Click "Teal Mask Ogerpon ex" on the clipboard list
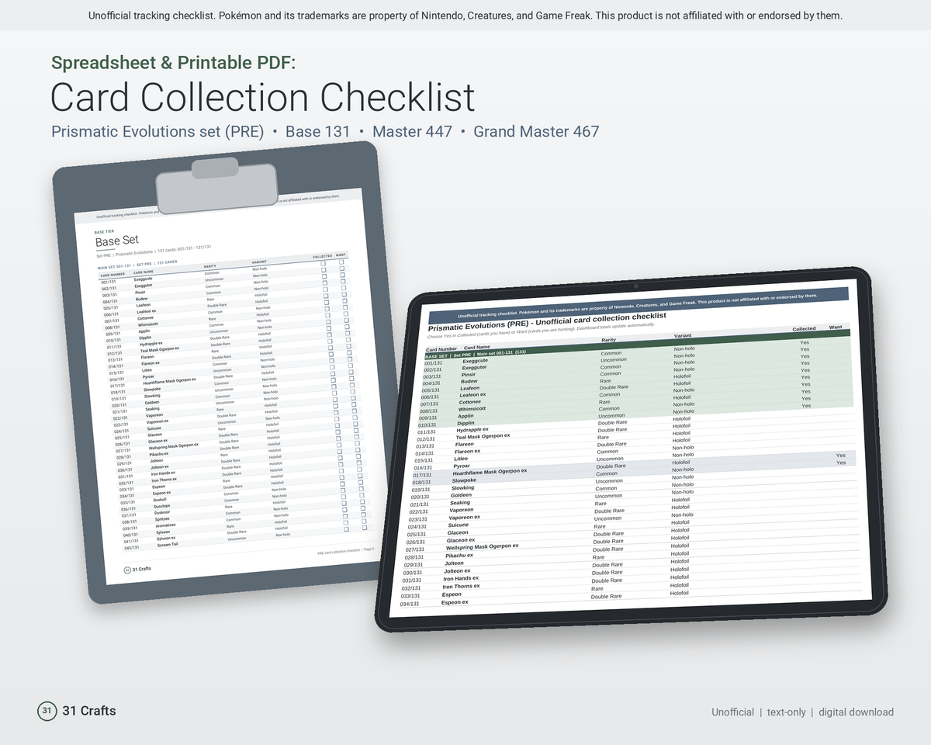The width and height of the screenshot is (931, 745). pyautogui.click(x=159, y=349)
